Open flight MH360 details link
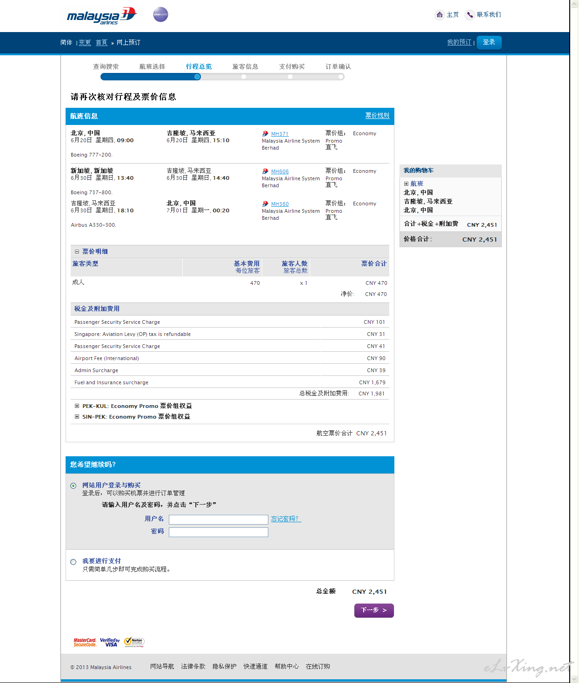Image resolution: width=579 pixels, height=683 pixels. coord(280,204)
